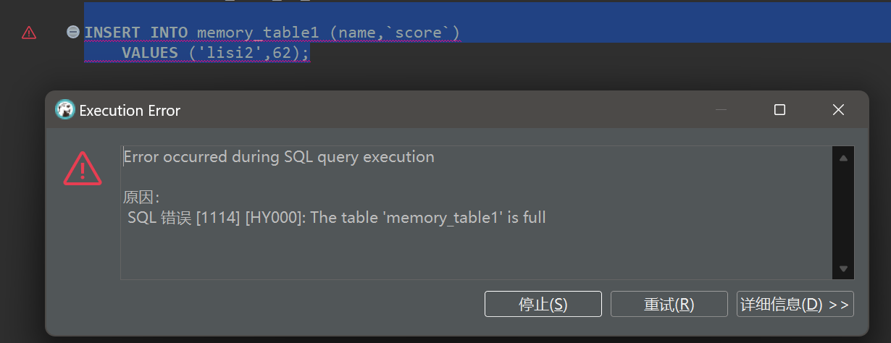Screen dimensions: 891x343
Task: Collapse the INSERT statement fold marker
Action: click(x=72, y=32)
